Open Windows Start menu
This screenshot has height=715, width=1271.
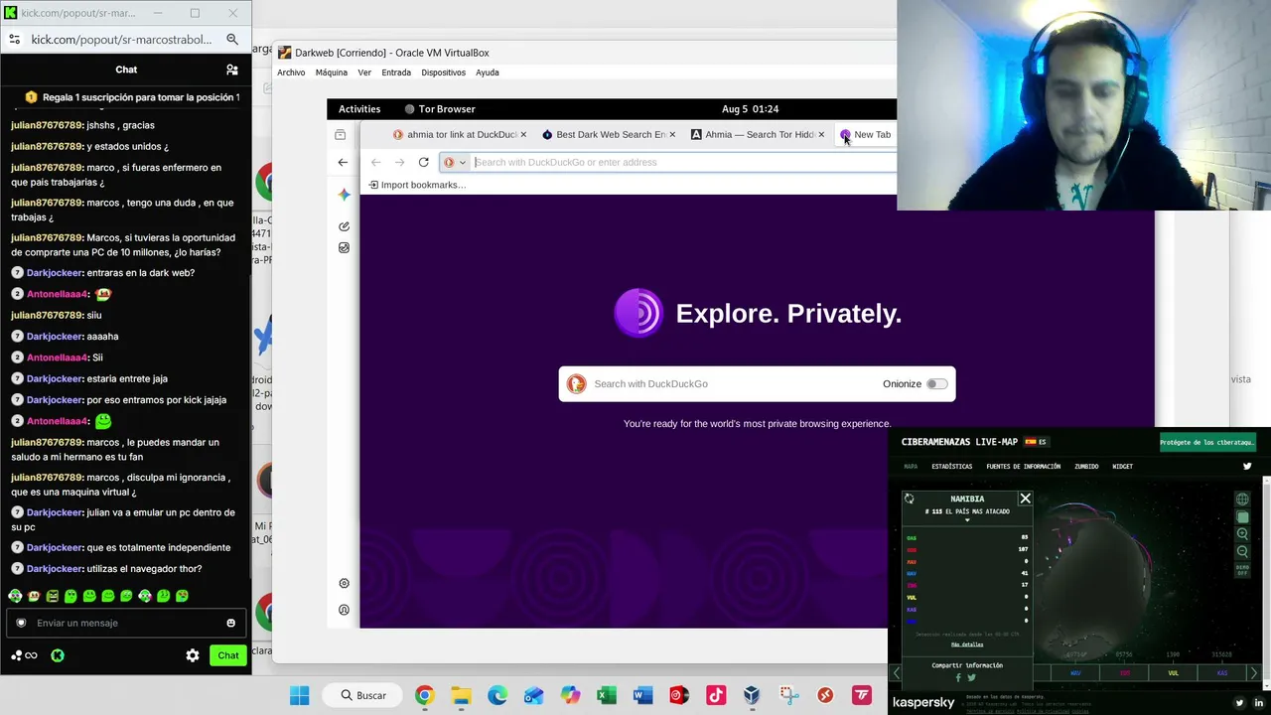pyautogui.click(x=299, y=695)
